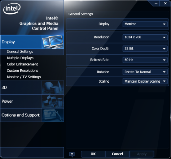Expand the Color Depth dropdown
The height and width of the screenshot is (159, 171).
[x=145, y=49]
